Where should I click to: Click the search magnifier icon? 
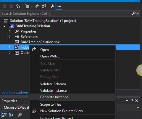pos(134,13)
